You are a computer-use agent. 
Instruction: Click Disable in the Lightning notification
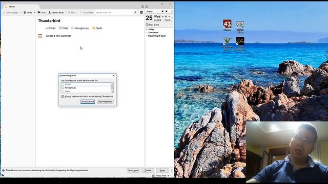(148, 170)
